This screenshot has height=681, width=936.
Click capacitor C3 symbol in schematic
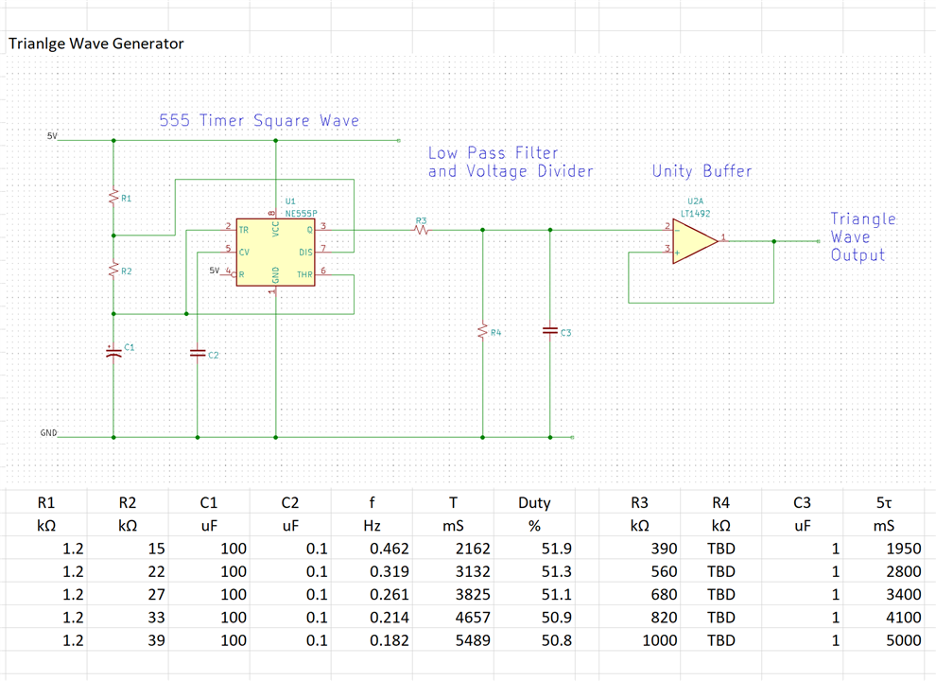549,330
